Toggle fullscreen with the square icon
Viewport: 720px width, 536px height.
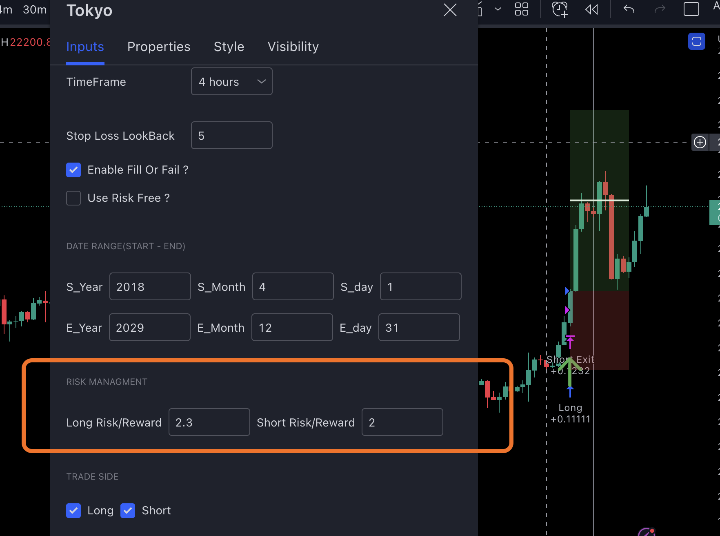pos(691,9)
